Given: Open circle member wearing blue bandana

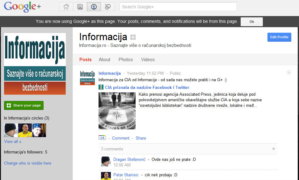Looking at the screenshot, I should [39, 130].
